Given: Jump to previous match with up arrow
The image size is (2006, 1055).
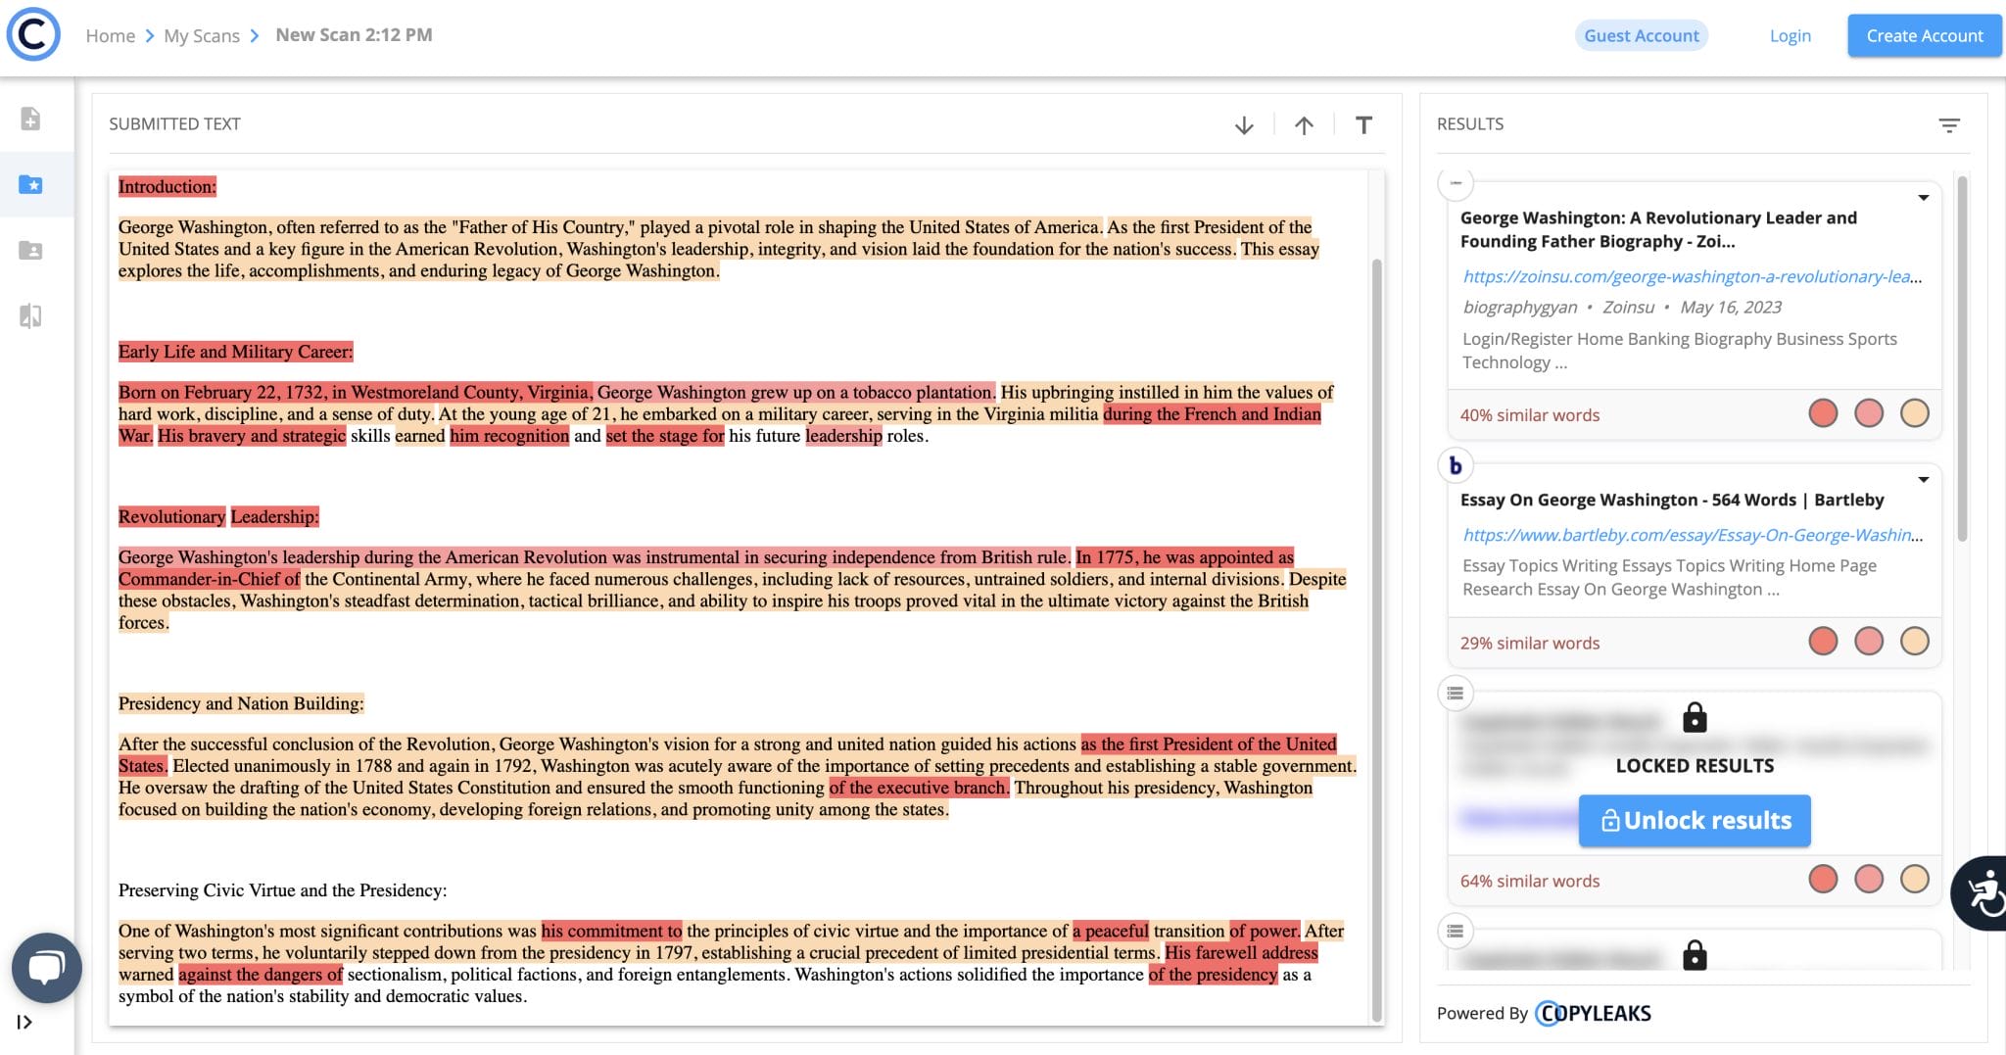Looking at the screenshot, I should (1304, 125).
